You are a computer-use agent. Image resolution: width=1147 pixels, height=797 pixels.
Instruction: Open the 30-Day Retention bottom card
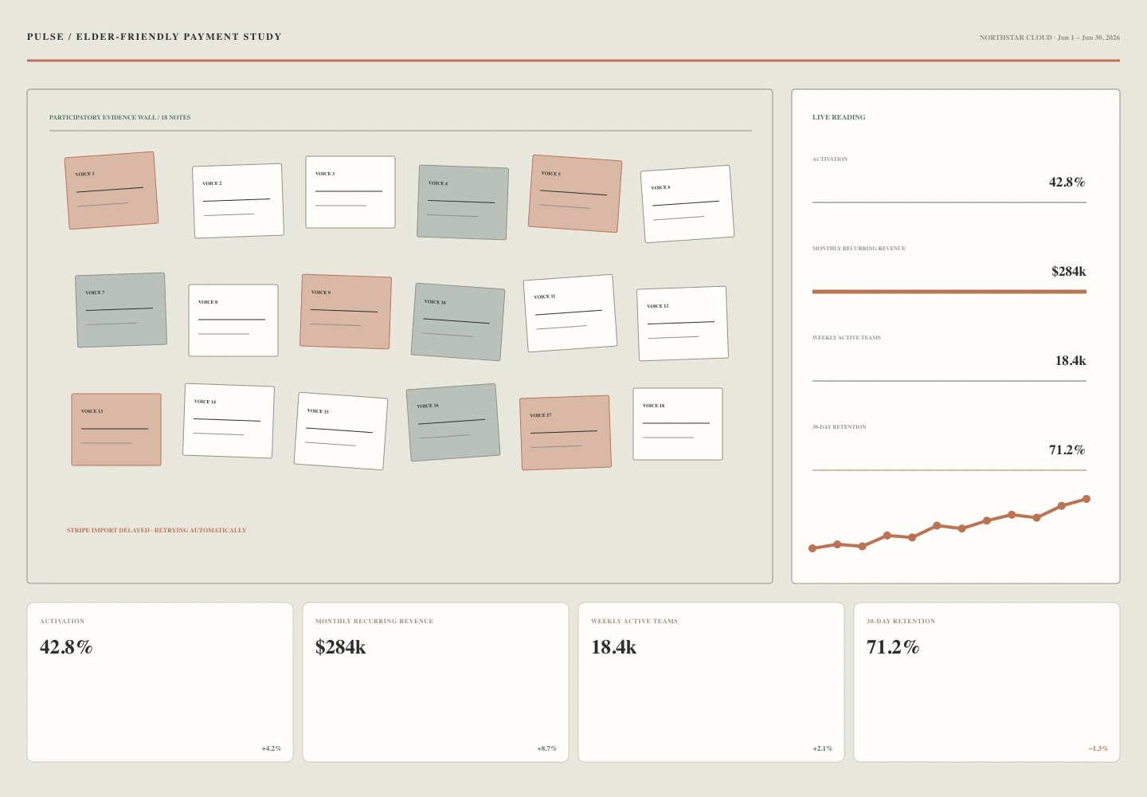coord(987,682)
